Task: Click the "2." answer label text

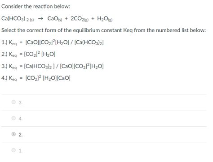Action: (21, 135)
